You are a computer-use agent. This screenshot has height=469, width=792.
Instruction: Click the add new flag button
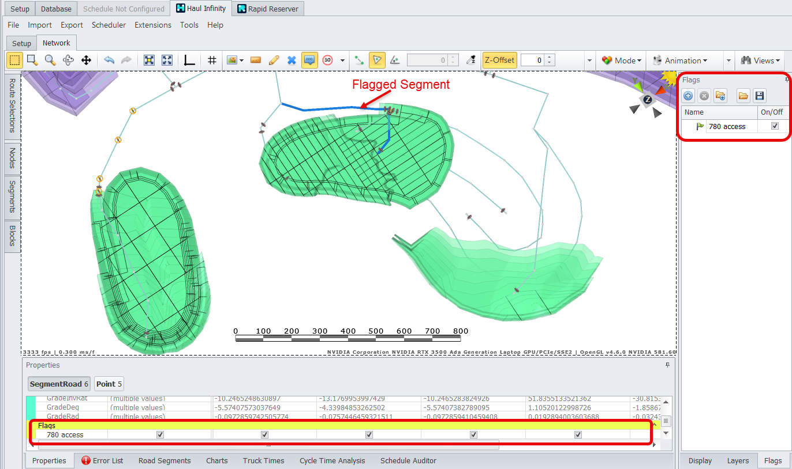[x=688, y=96]
